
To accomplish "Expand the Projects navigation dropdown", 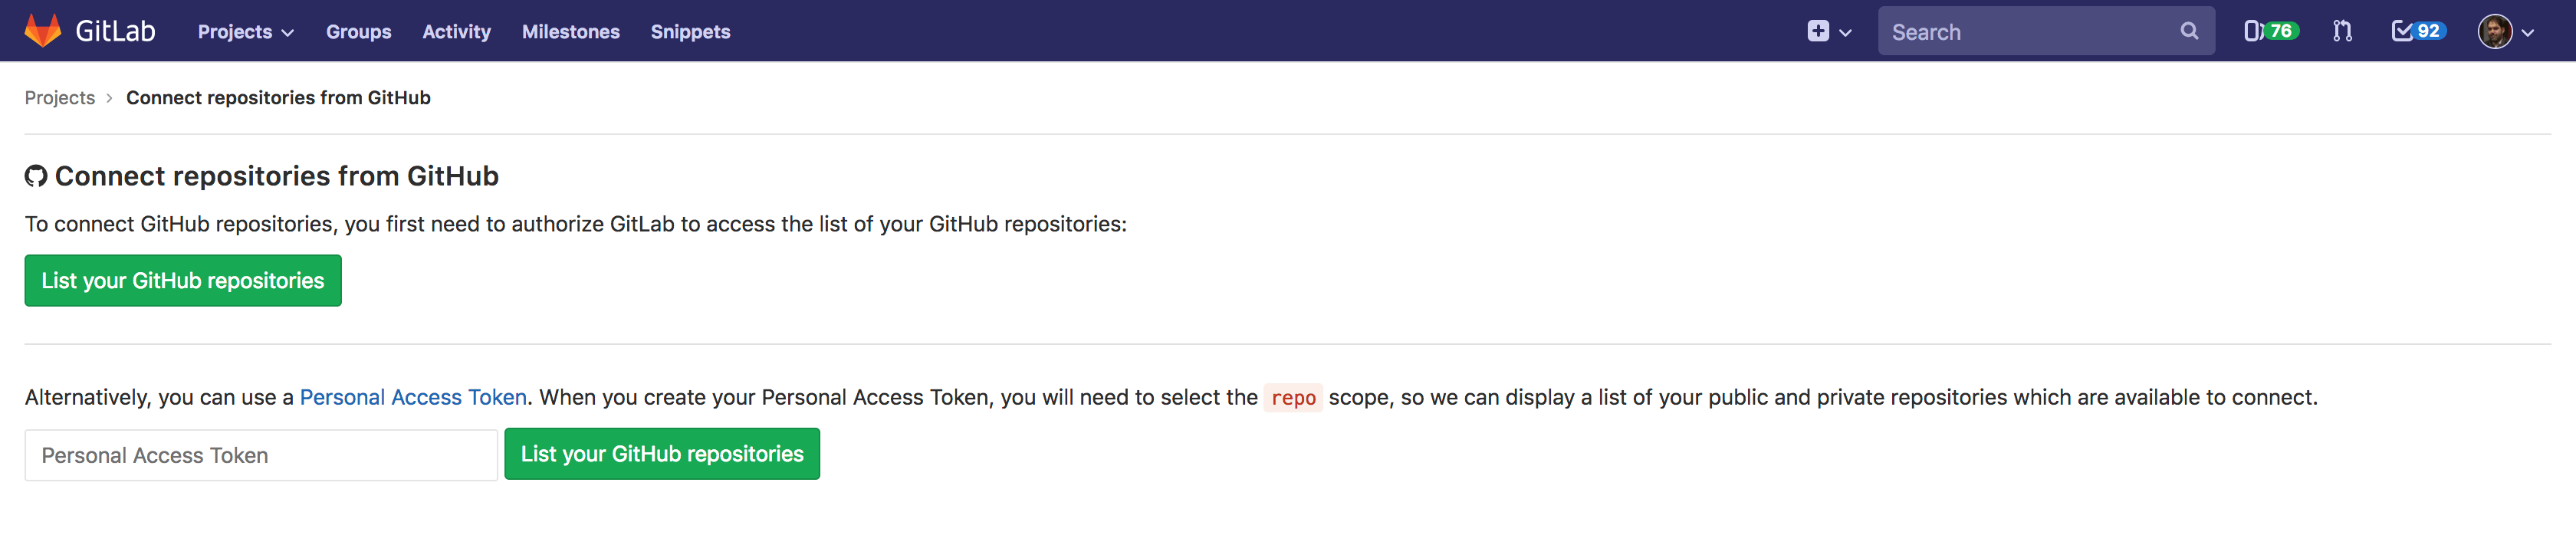I will [x=244, y=31].
